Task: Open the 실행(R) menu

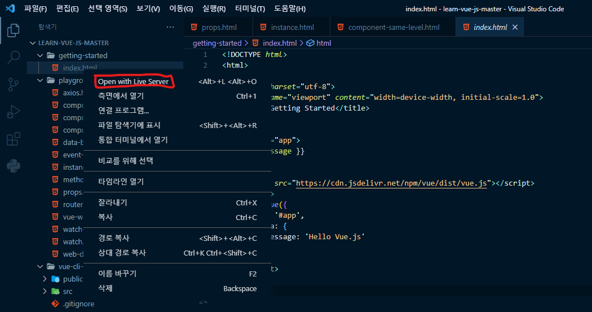Action: (x=214, y=8)
